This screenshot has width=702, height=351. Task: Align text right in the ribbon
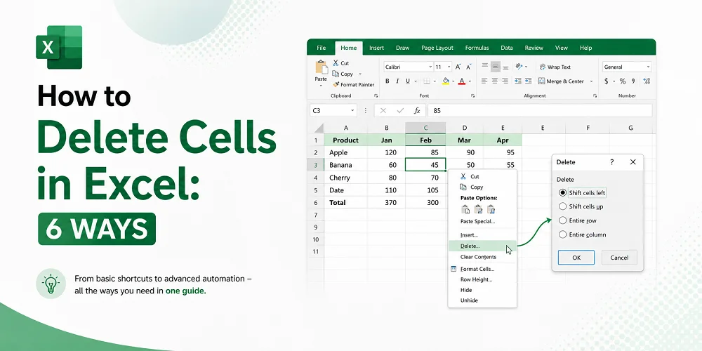tap(505, 81)
